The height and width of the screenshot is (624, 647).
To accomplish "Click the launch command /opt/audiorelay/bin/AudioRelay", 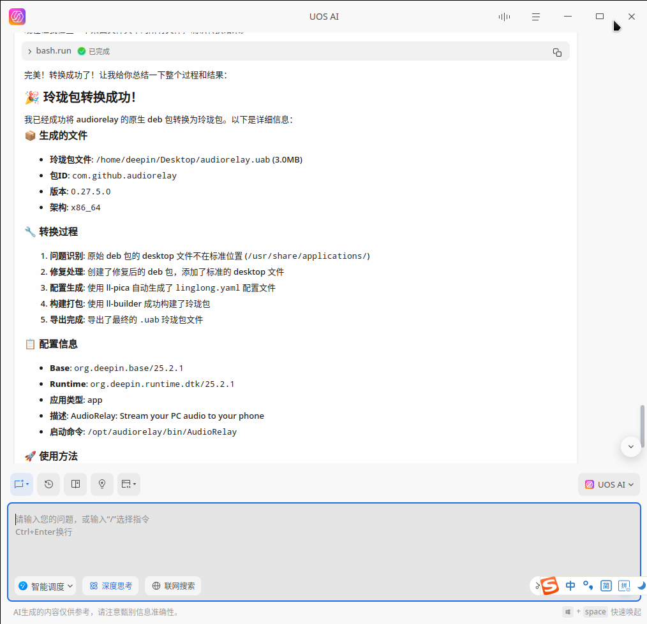I will pos(163,432).
